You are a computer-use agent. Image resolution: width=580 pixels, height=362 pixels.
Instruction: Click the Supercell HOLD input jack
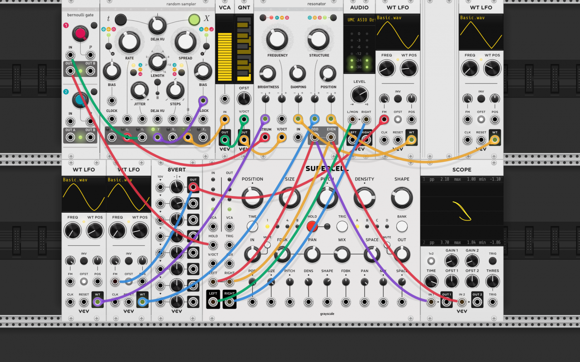[x=213, y=245]
